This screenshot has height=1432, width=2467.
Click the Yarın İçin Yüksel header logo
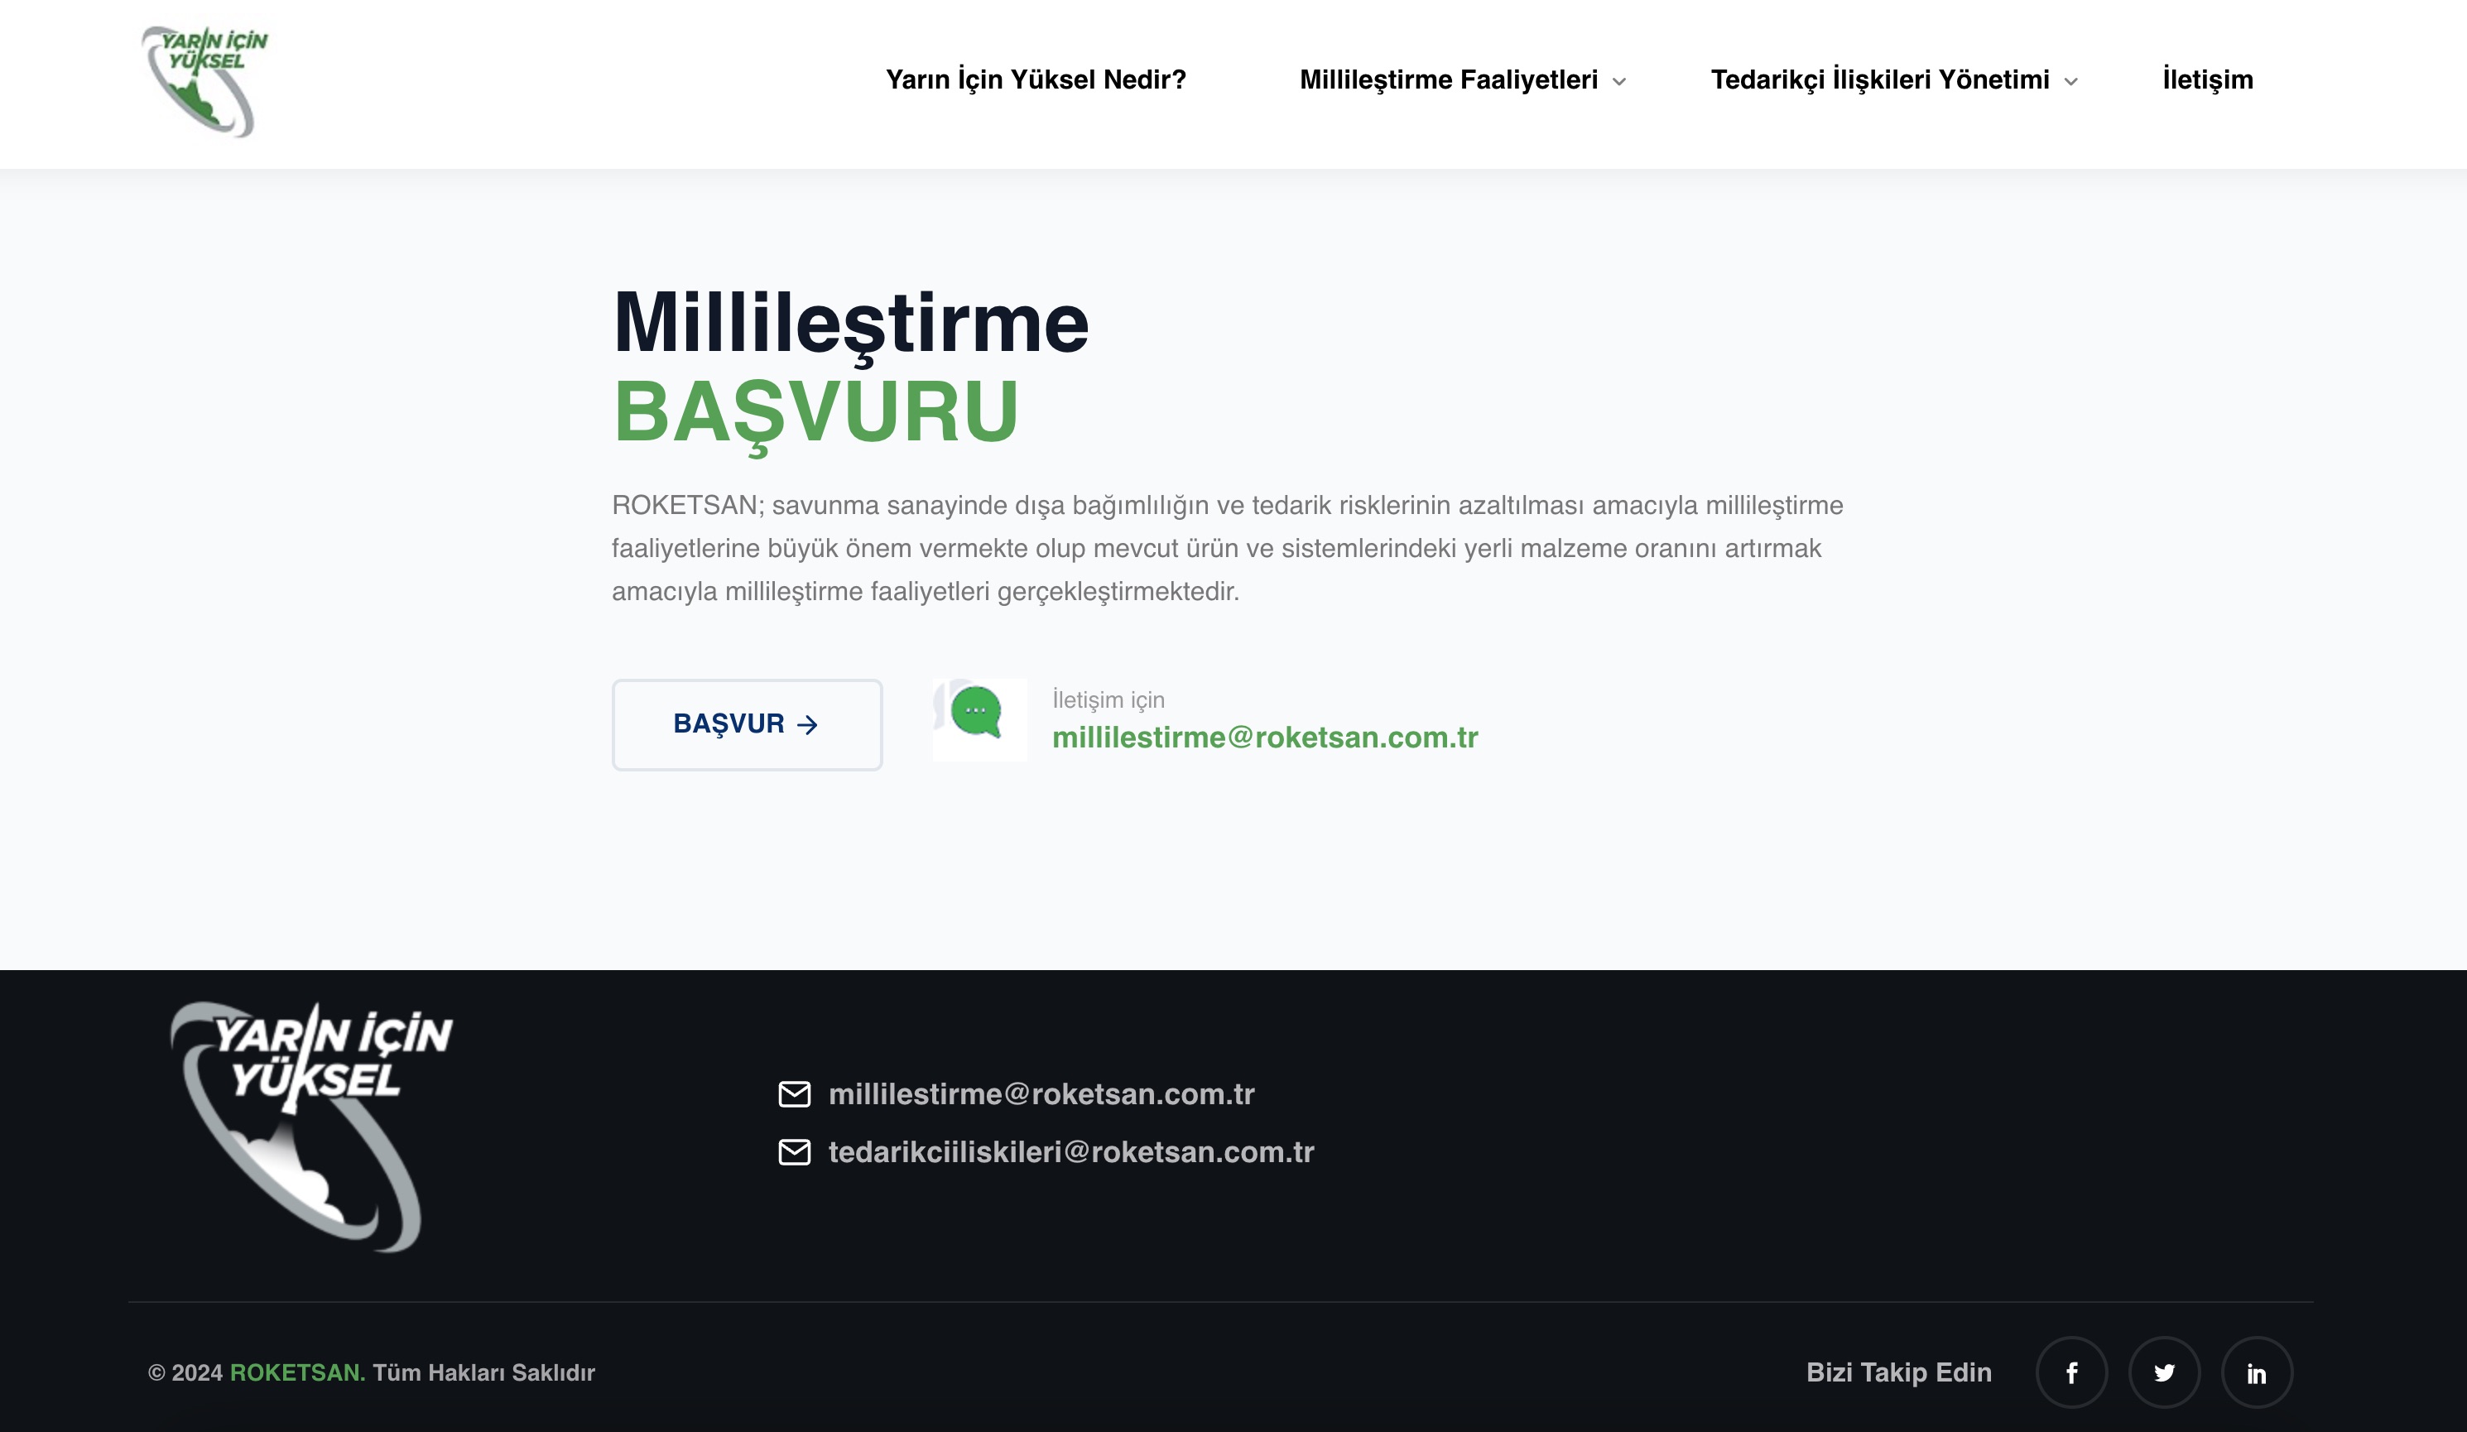point(204,82)
